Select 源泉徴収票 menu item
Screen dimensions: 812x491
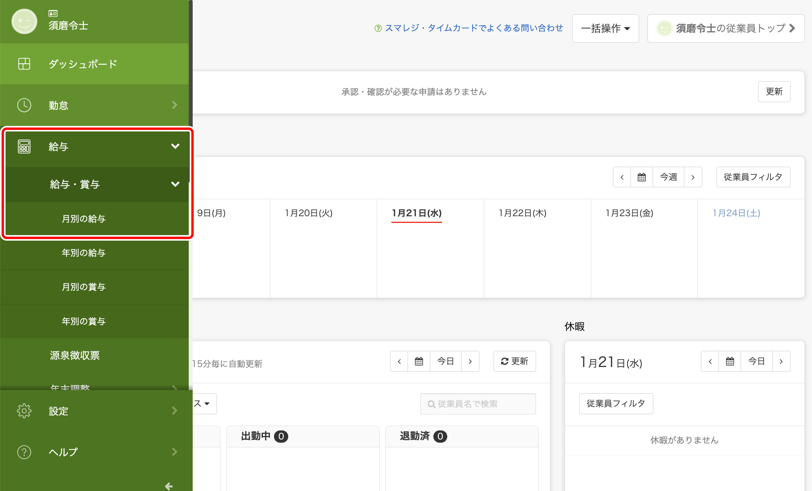tap(75, 355)
